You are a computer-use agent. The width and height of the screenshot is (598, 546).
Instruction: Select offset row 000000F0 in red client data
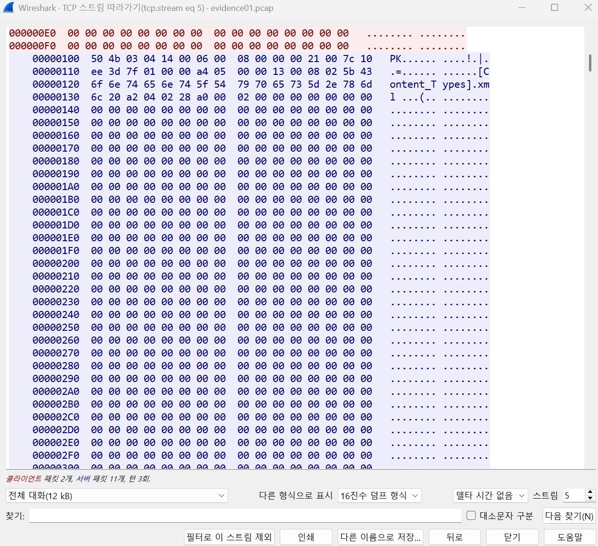(x=237, y=46)
